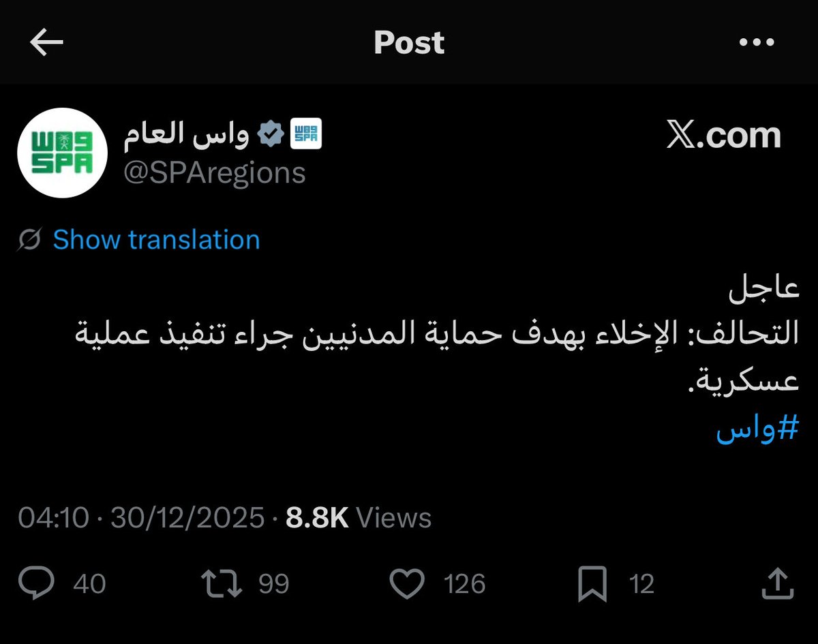Tap the back arrow to leave the post
Image resolution: width=818 pixels, height=644 pixels.
point(46,43)
